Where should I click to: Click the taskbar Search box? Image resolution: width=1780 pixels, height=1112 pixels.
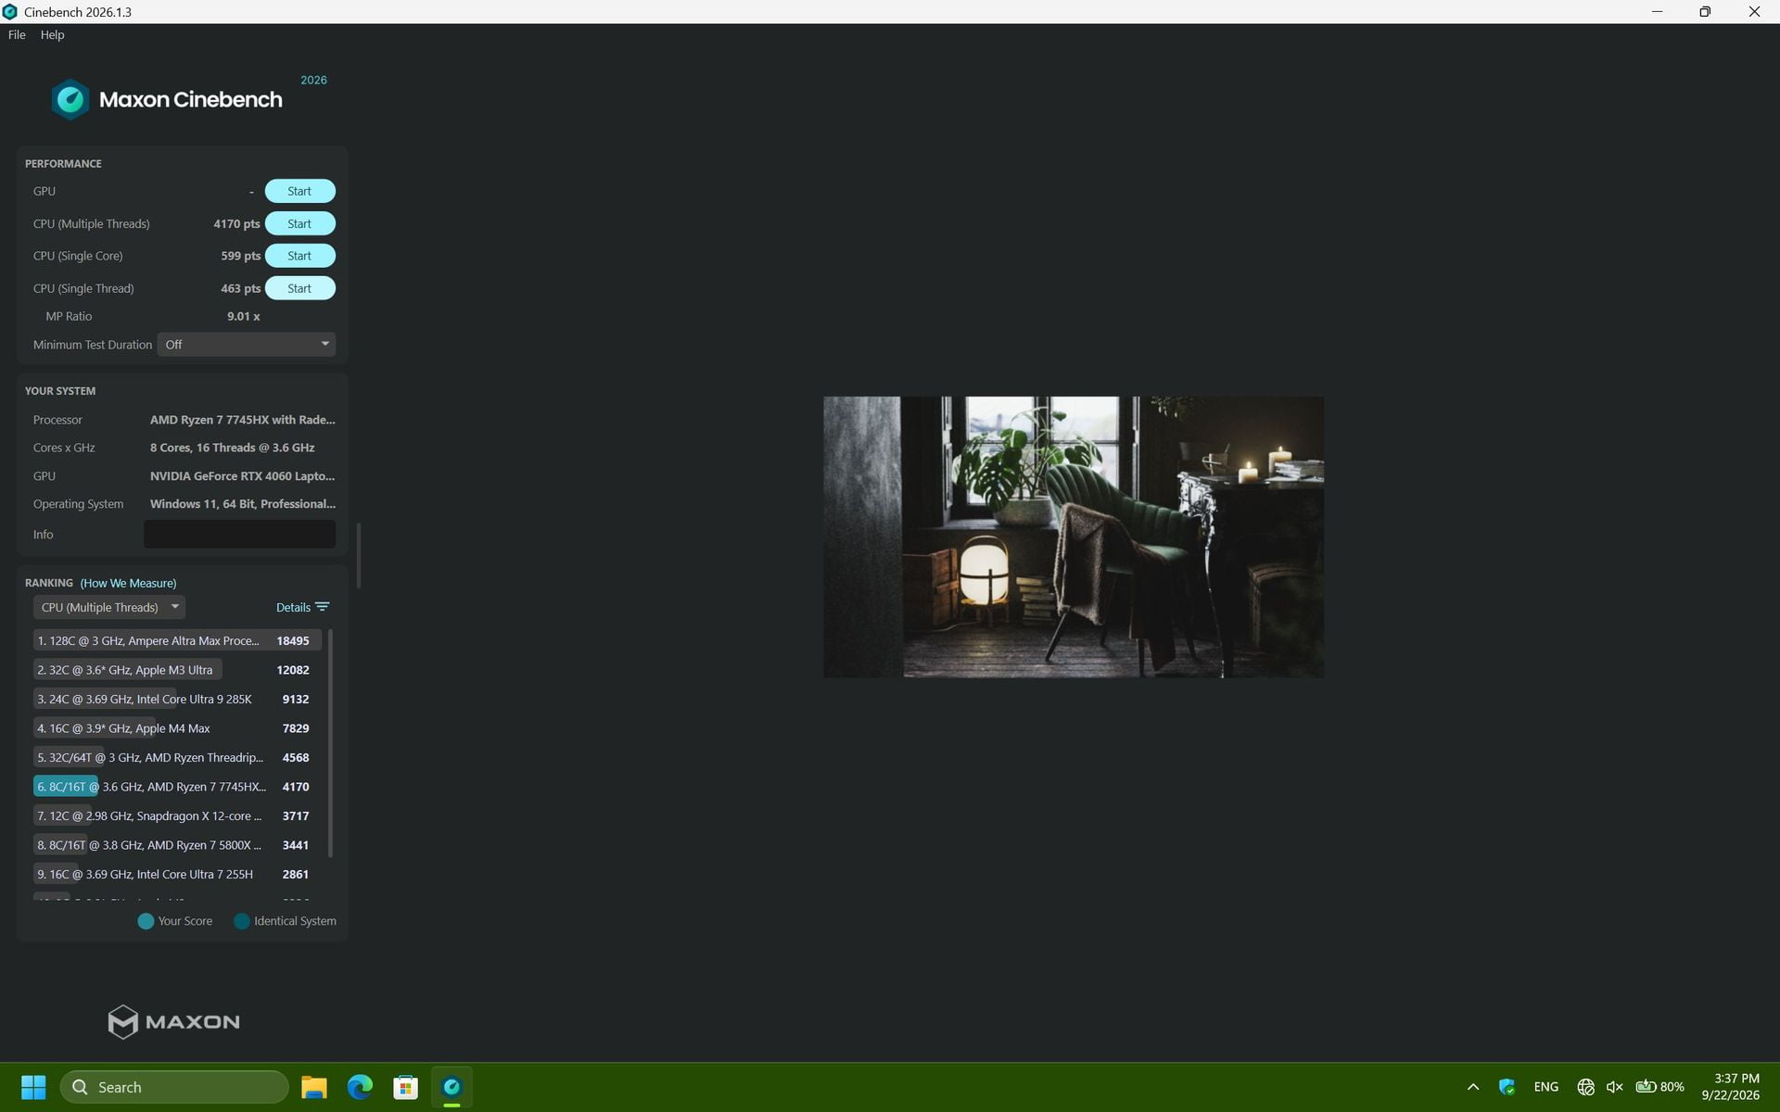pos(174,1087)
